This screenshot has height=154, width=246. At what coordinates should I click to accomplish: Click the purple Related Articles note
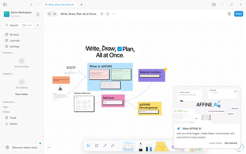151,75
